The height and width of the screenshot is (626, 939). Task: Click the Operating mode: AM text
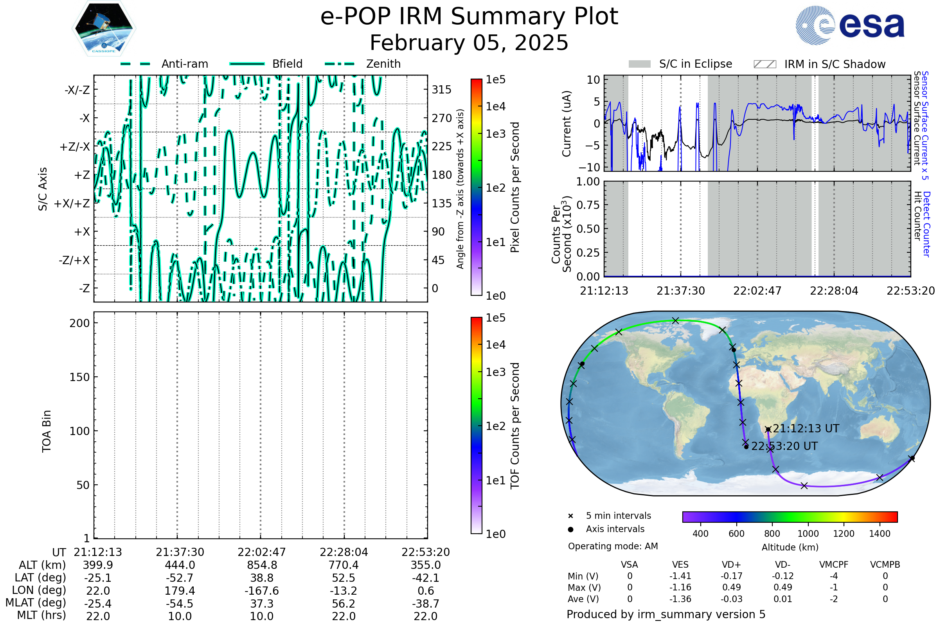(613, 546)
